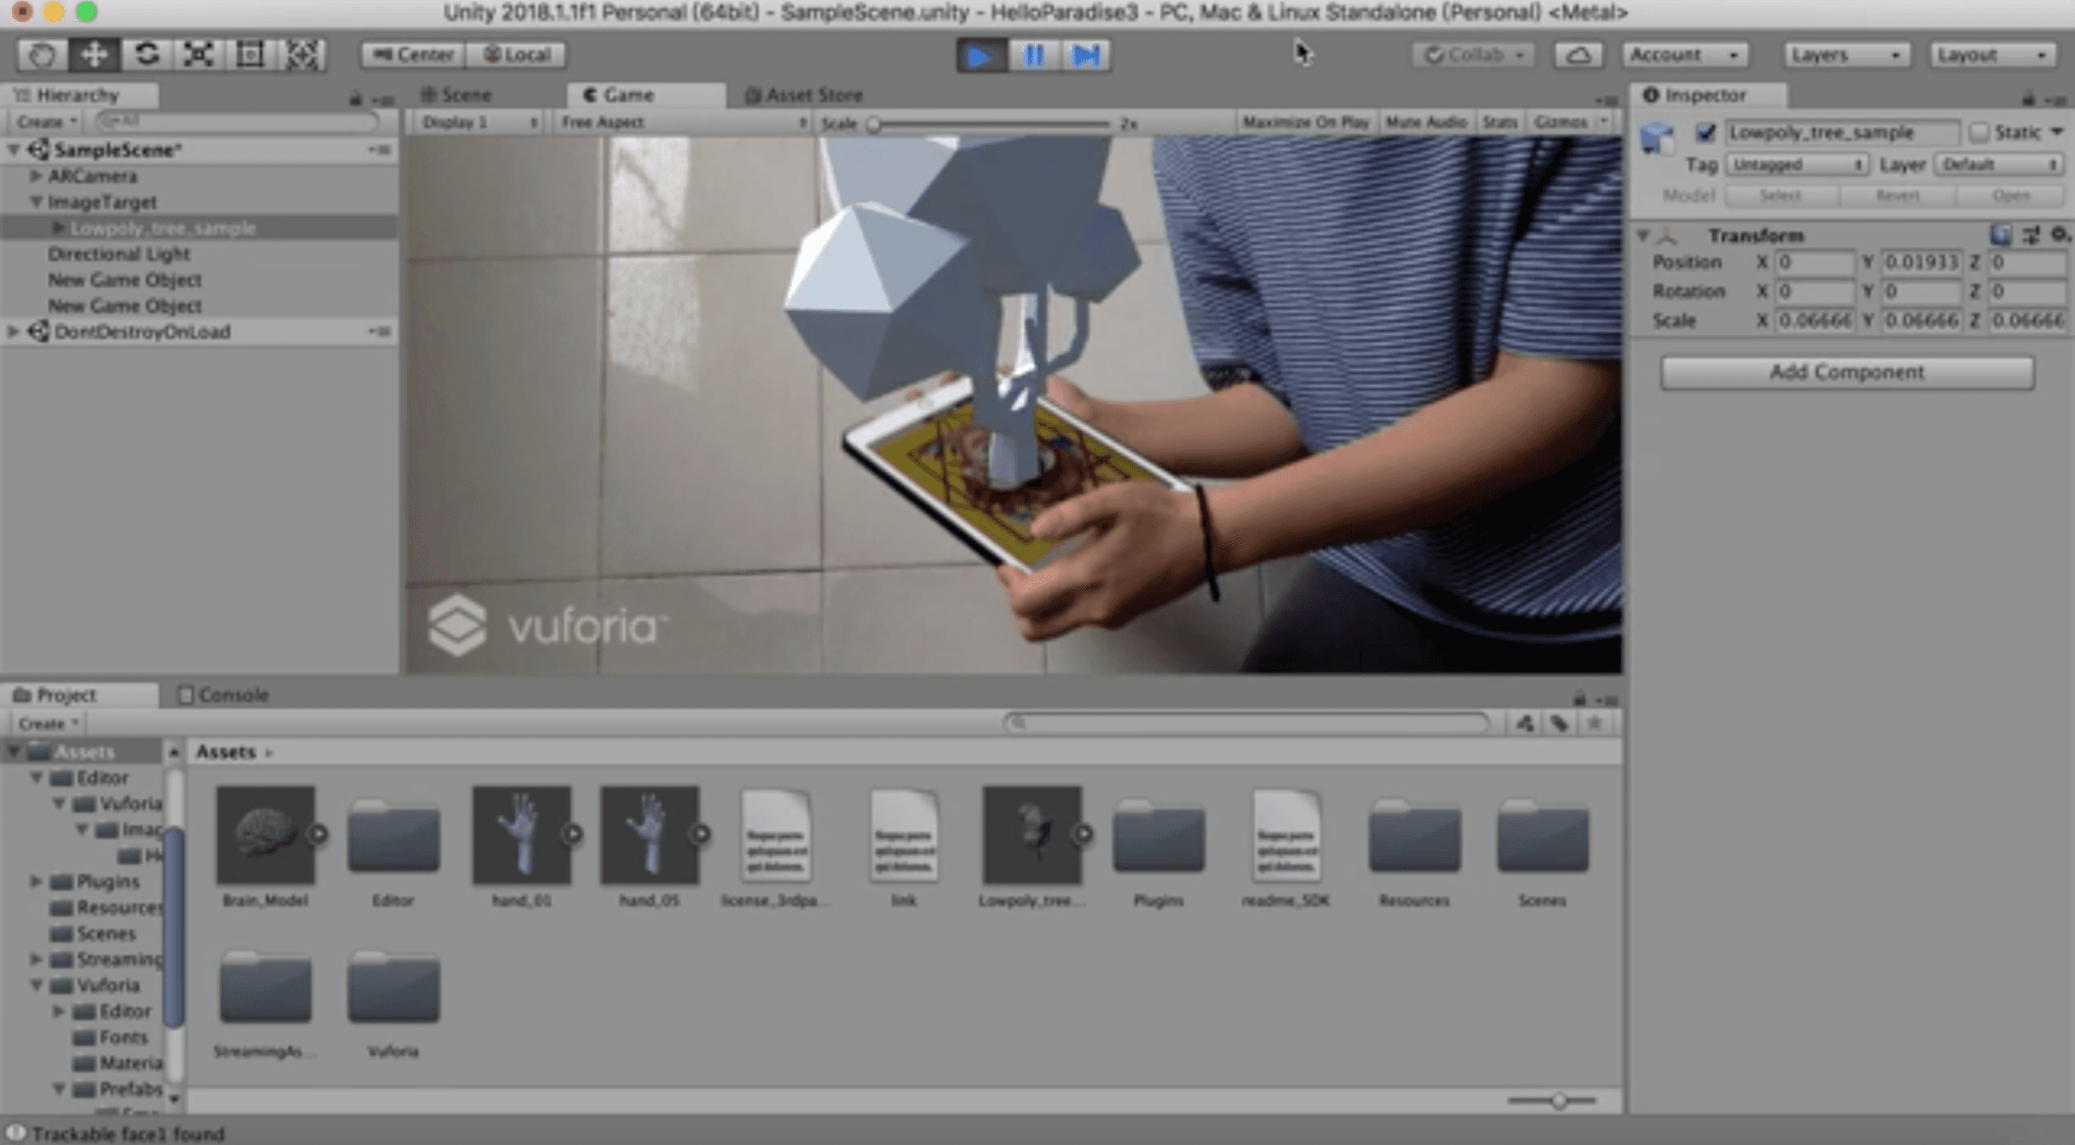Select the Rotate tool
The width and height of the screenshot is (2075, 1145).
pos(147,55)
